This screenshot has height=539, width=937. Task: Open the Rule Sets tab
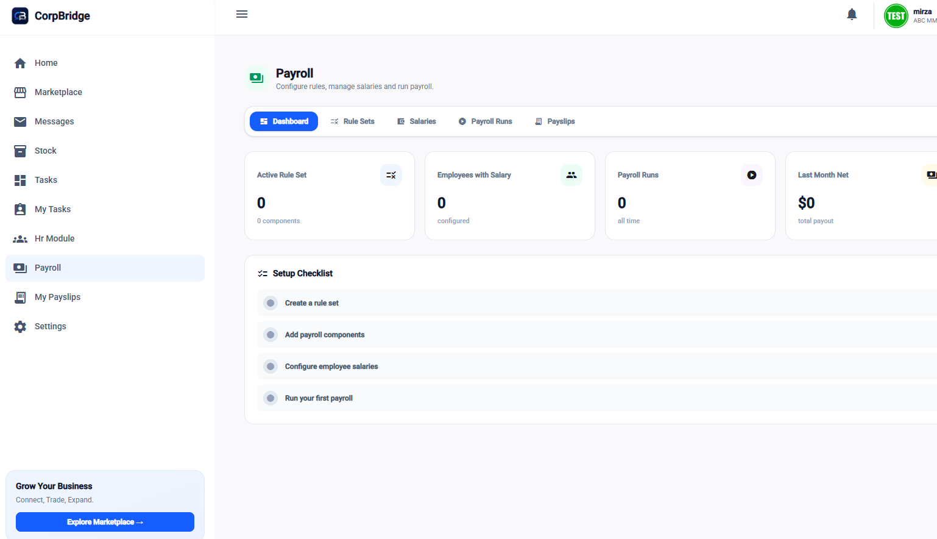pos(352,121)
